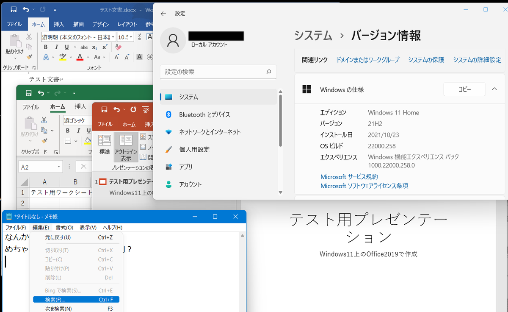
Task: Click the 設定の検索 search field
Action: [x=218, y=72]
